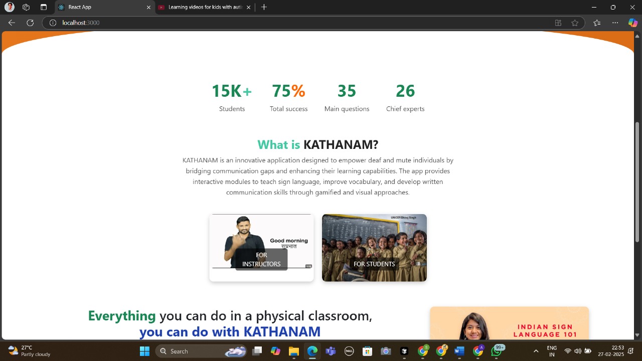The width and height of the screenshot is (642, 361).
Task: Click the scrollbar down arrow
Action: click(637, 335)
